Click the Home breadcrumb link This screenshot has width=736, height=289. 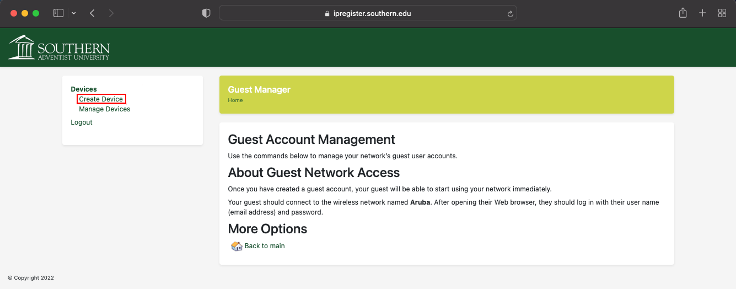pyautogui.click(x=235, y=100)
